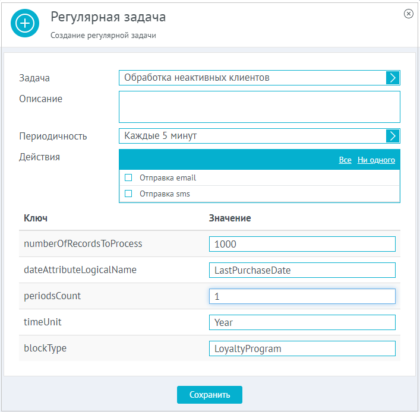Edit the timeUnit value field
The image size is (420, 412).
pos(302,322)
